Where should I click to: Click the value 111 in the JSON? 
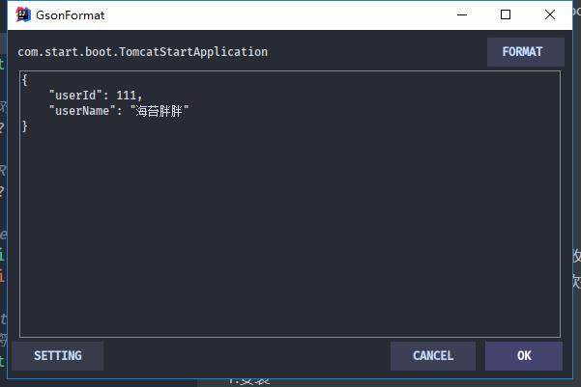[x=126, y=96]
